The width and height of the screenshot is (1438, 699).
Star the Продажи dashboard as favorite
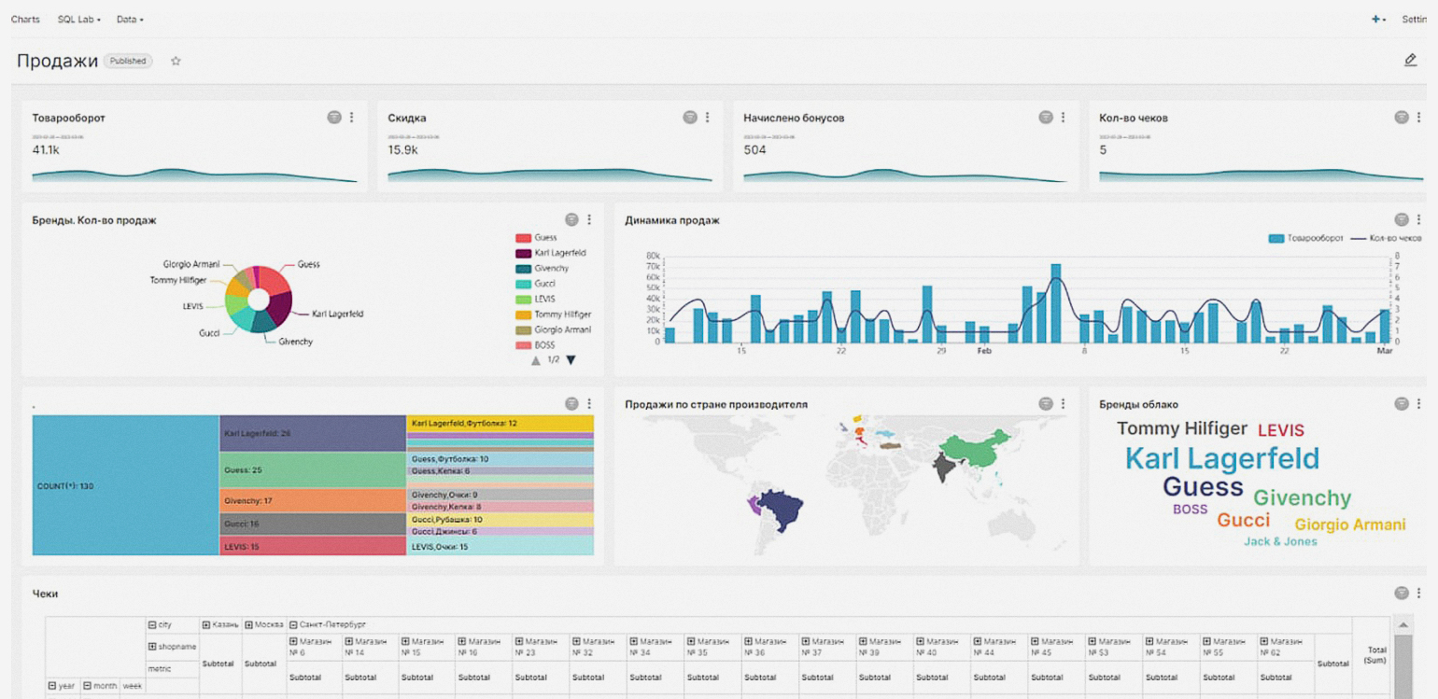click(176, 61)
